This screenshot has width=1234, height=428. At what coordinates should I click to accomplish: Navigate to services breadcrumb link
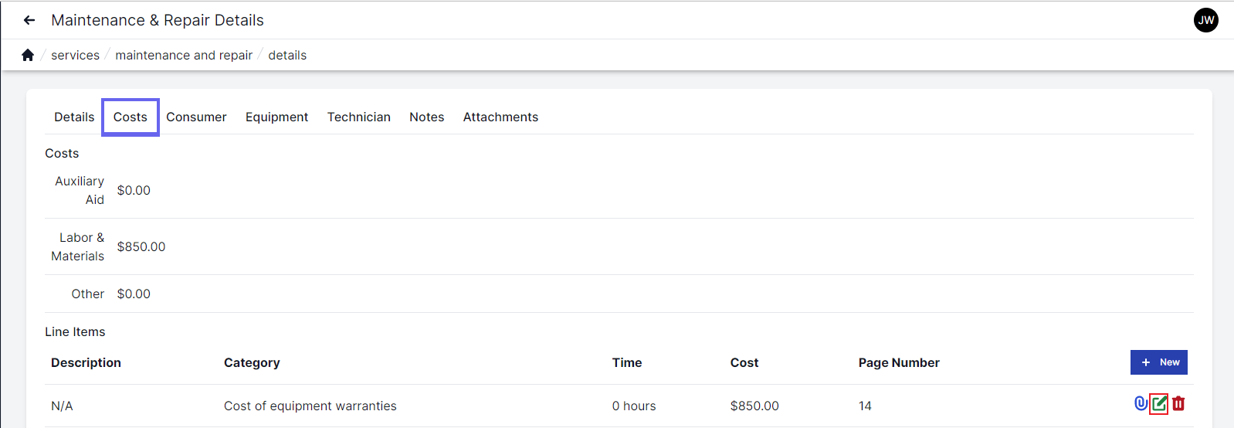(75, 55)
